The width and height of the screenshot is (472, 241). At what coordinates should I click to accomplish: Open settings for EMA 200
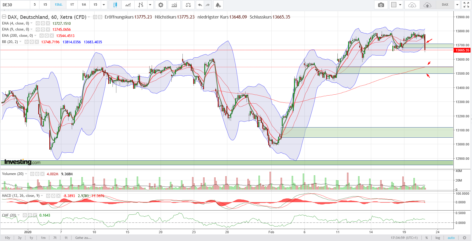point(47,36)
